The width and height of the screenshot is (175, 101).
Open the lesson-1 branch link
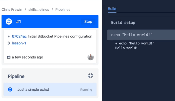point(19,43)
